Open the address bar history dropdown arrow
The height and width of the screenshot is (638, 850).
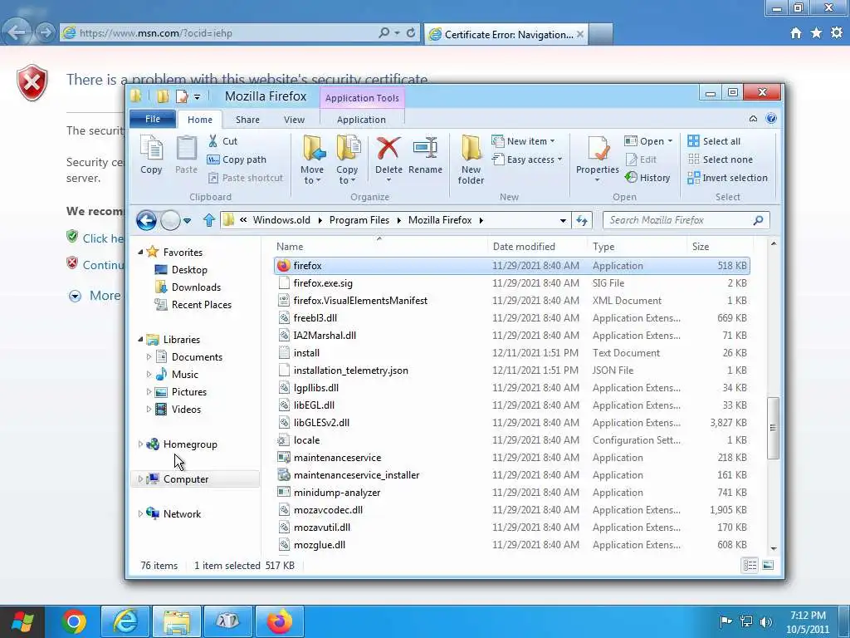click(x=563, y=220)
